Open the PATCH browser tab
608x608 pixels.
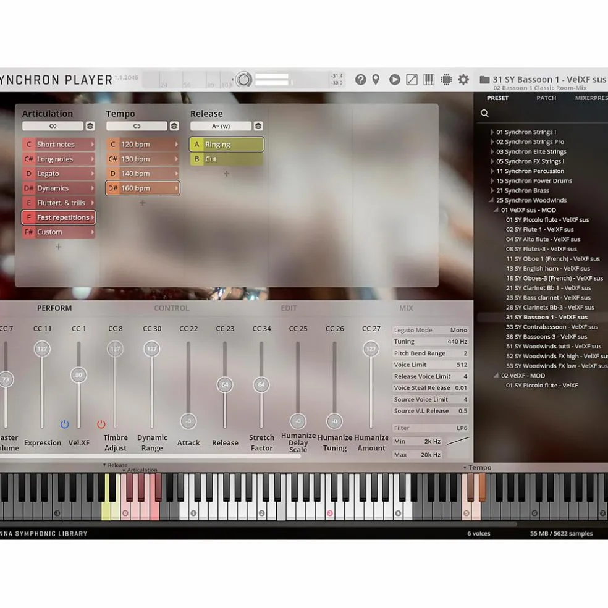pos(546,98)
